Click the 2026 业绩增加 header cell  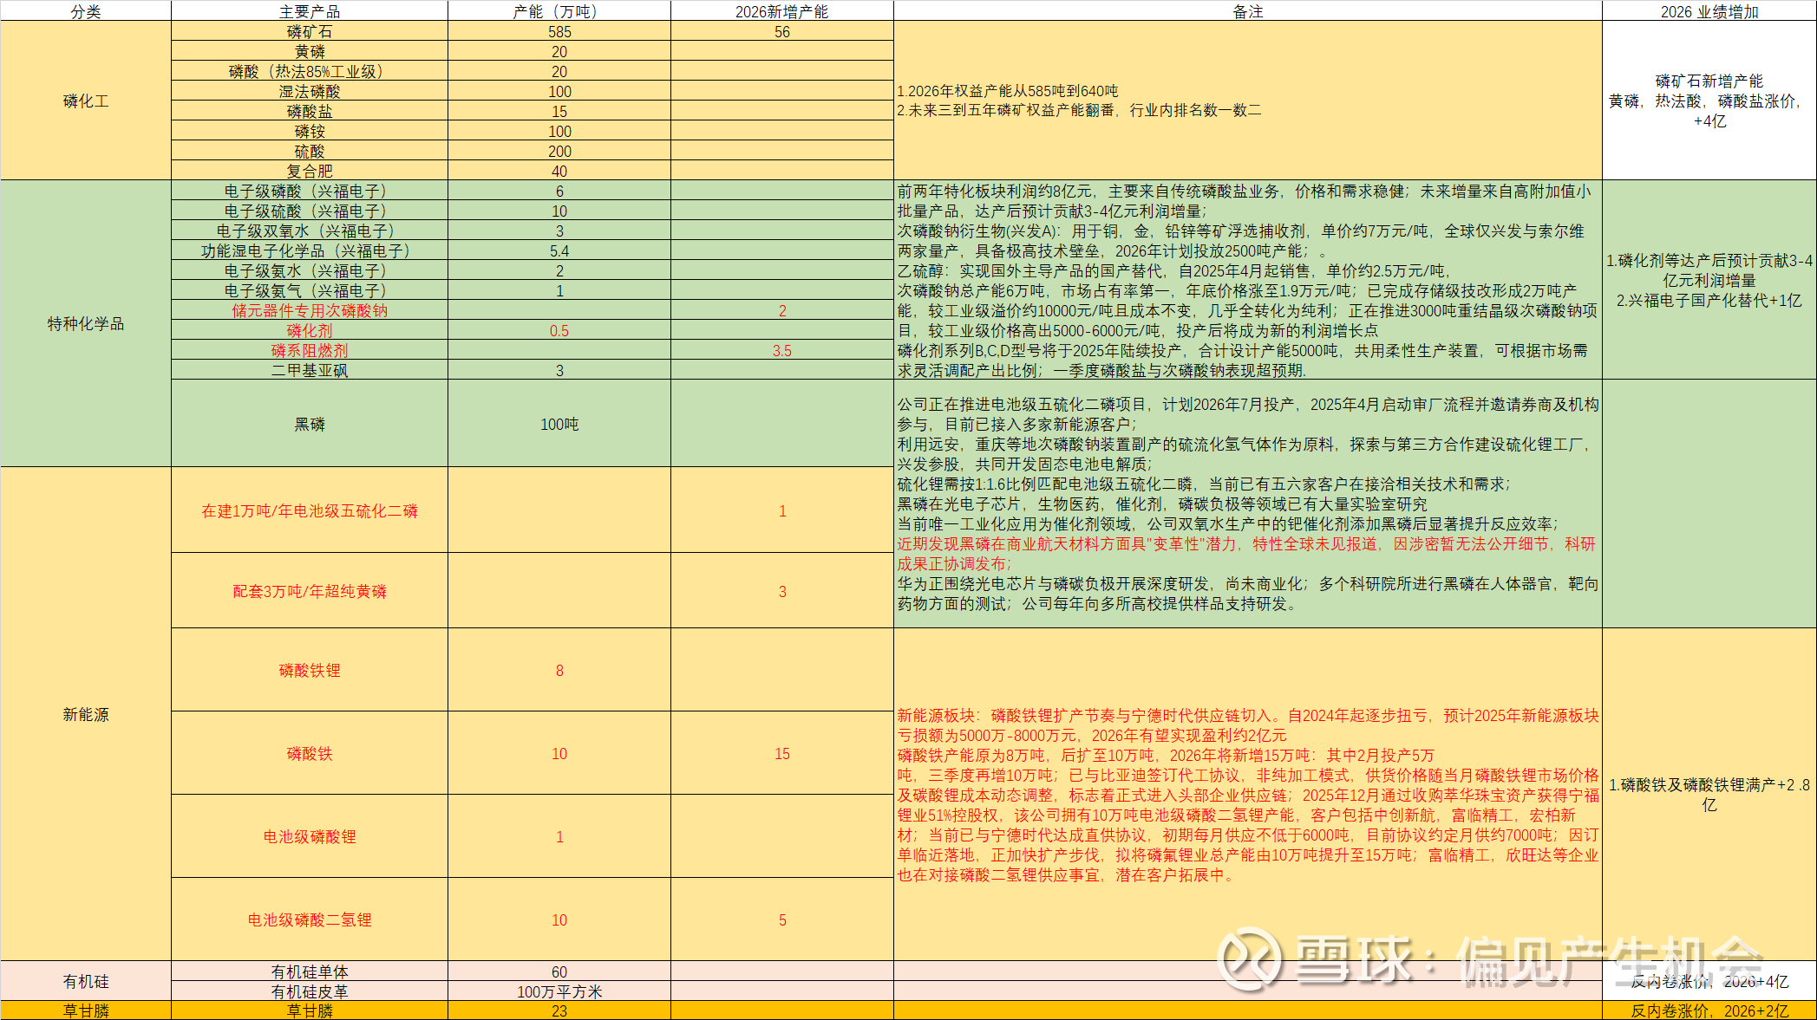pyautogui.click(x=1709, y=11)
